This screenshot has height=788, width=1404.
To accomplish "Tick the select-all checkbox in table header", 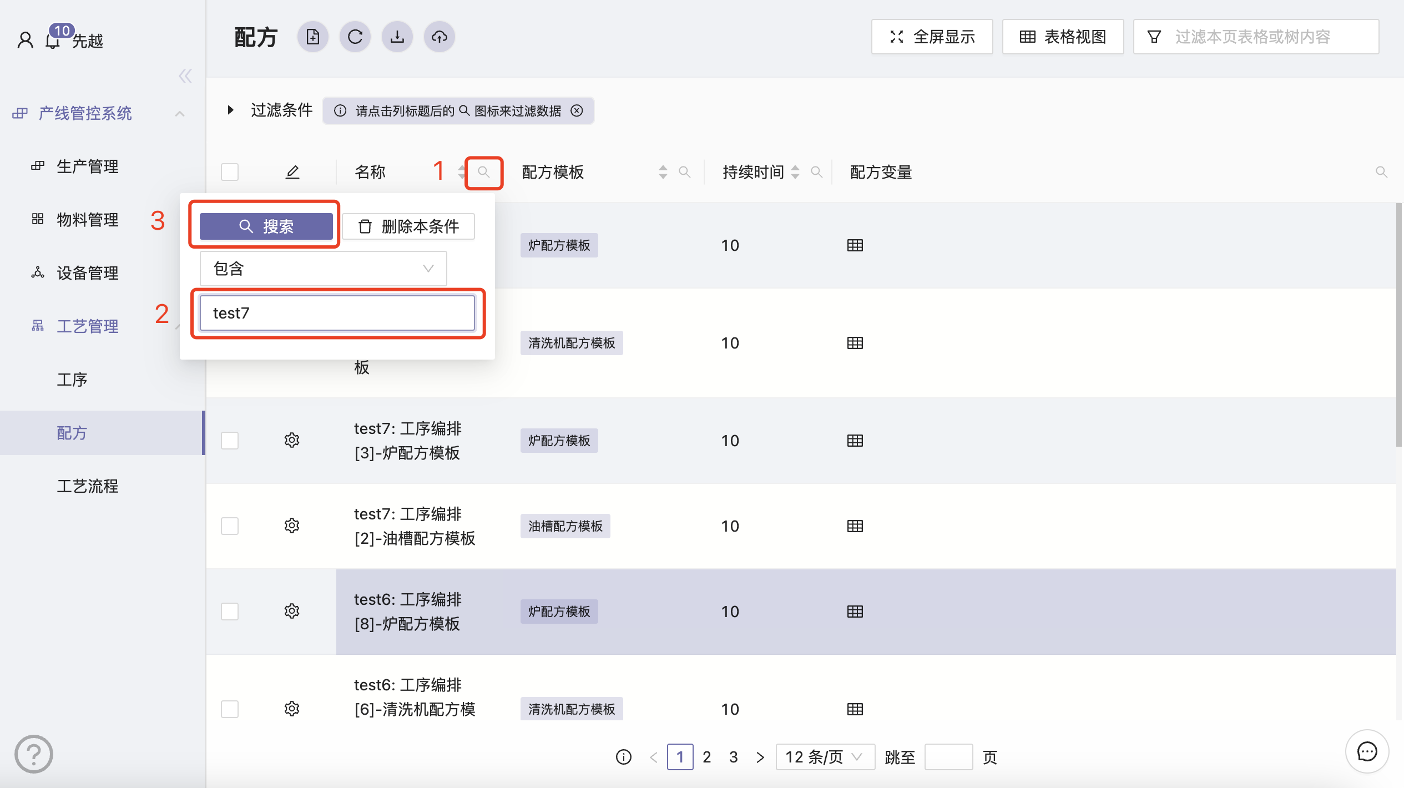I will (x=230, y=172).
